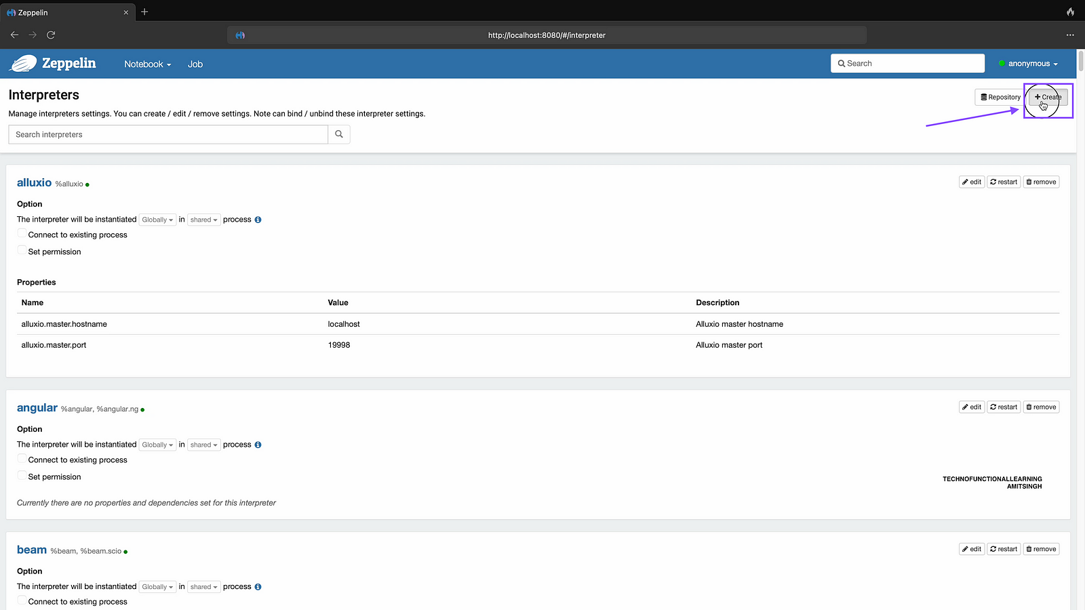Open alluxio Globally instantiation dropdown
1085x610 pixels.
(x=157, y=220)
